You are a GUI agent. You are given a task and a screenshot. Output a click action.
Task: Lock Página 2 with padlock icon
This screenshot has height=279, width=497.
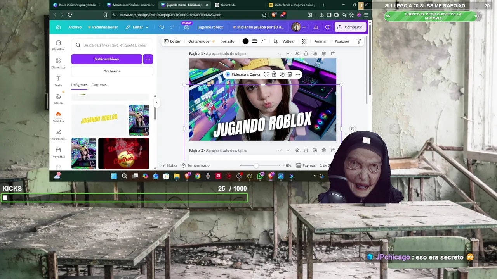click(306, 150)
